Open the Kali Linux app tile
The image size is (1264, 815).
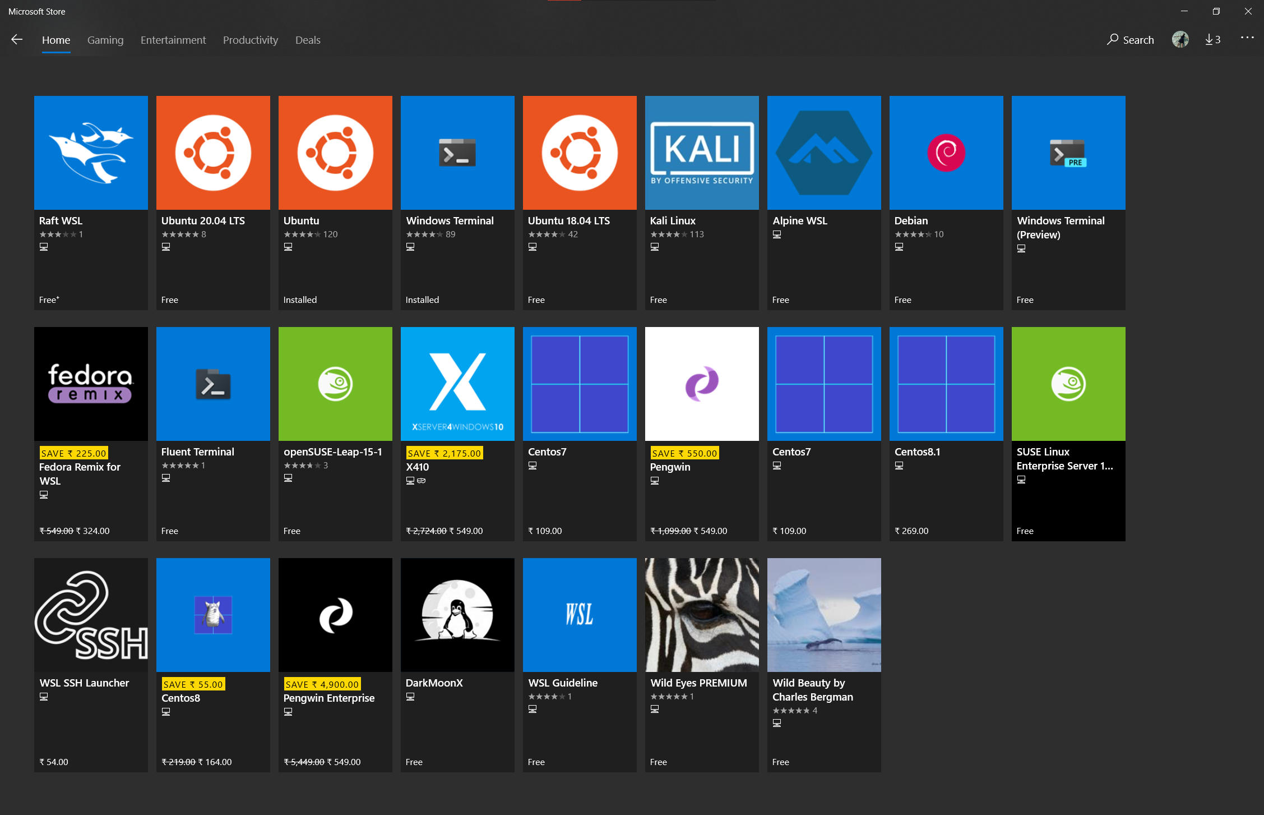tap(702, 153)
